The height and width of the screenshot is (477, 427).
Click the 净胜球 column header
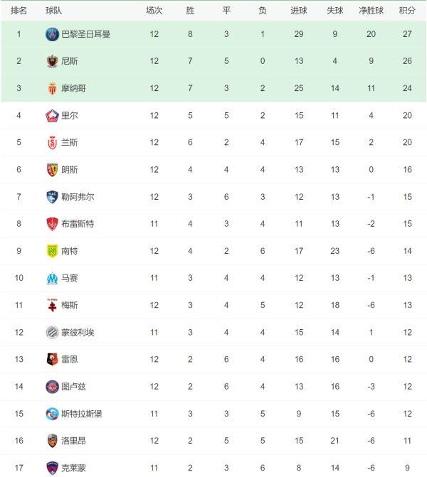(371, 11)
